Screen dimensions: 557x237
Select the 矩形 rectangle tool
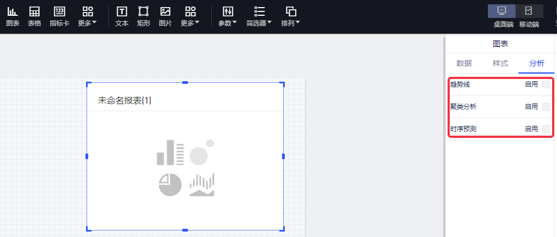pos(143,16)
